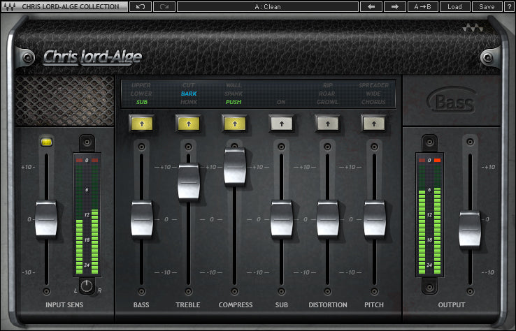This screenshot has height=331, width=516.
Task: Switch the Sub ON arrow button
Action: tap(281, 124)
